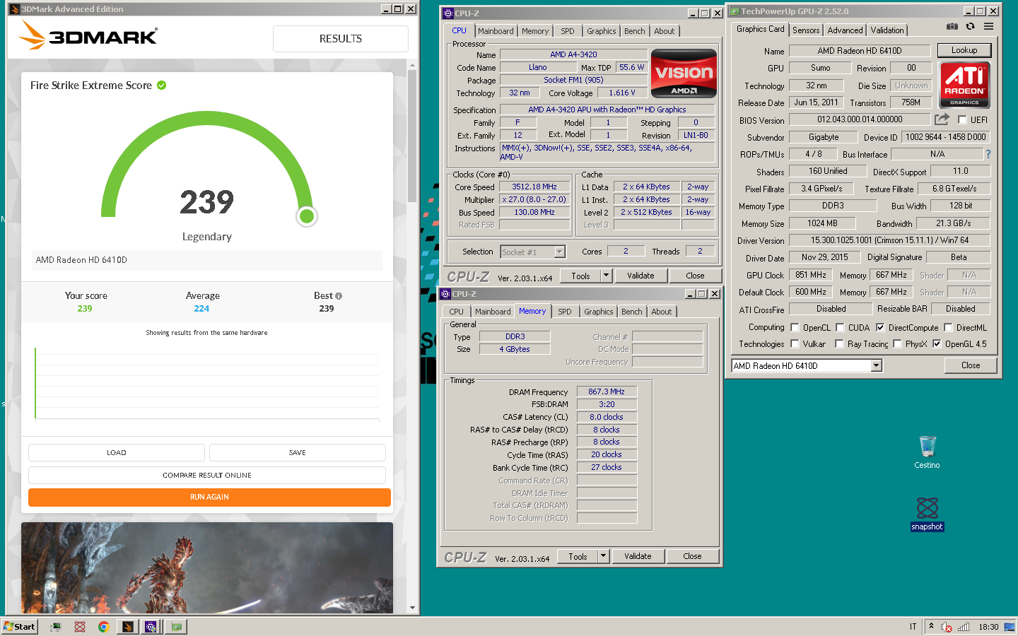Open the GPU selection dropdown in GPU-Z
The width and height of the screenshot is (1018, 636).
(x=877, y=365)
